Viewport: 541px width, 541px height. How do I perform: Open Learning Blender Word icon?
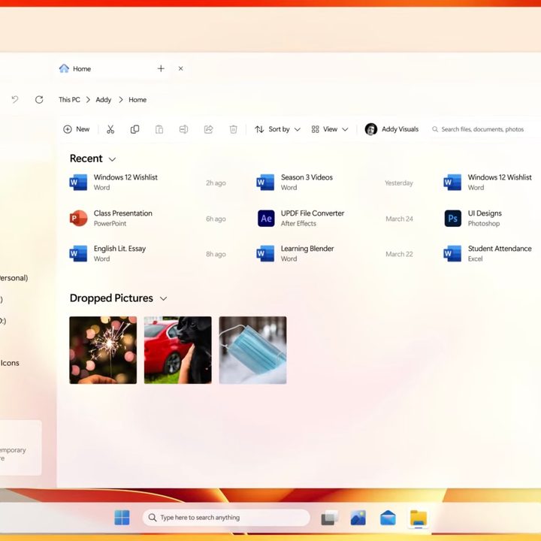[x=265, y=254]
